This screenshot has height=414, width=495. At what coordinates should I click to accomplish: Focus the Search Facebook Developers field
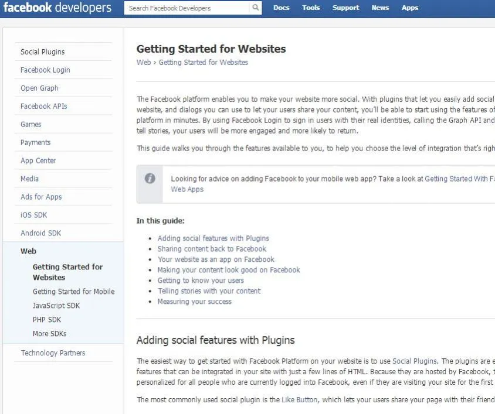pos(187,8)
